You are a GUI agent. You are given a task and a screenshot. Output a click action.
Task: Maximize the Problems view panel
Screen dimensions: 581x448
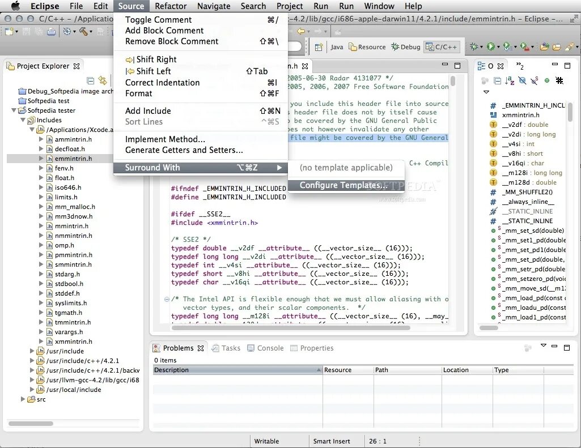[567, 347]
